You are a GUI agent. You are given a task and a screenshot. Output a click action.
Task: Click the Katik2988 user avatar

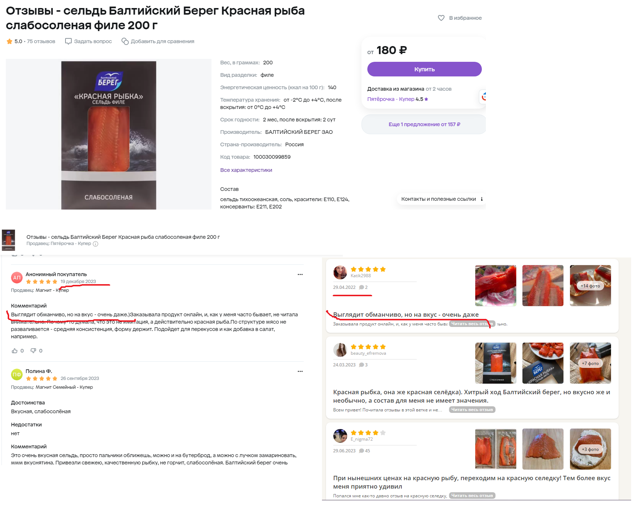point(340,272)
